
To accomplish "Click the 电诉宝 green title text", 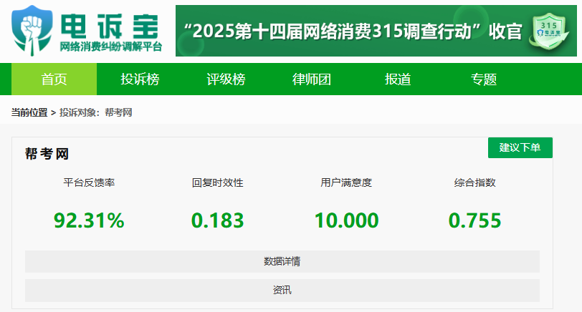I will pos(110,26).
